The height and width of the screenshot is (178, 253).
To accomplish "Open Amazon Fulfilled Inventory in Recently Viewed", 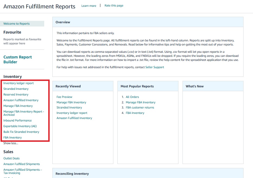I will pyautogui.click(x=74, y=118).
